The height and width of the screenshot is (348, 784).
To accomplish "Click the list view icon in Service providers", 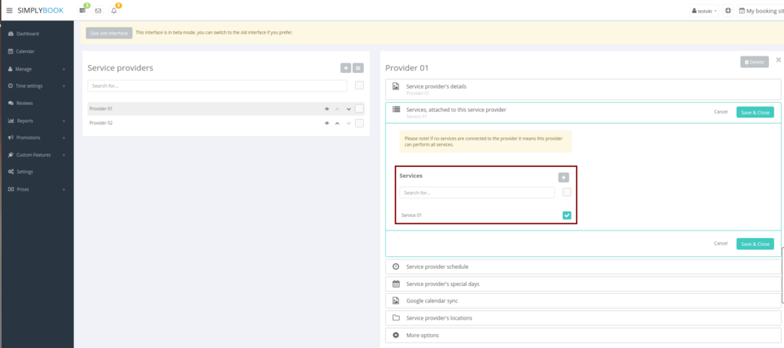I will tap(358, 68).
